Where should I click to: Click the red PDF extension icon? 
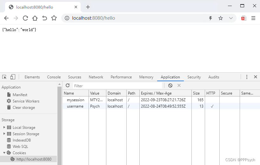pos(243,18)
